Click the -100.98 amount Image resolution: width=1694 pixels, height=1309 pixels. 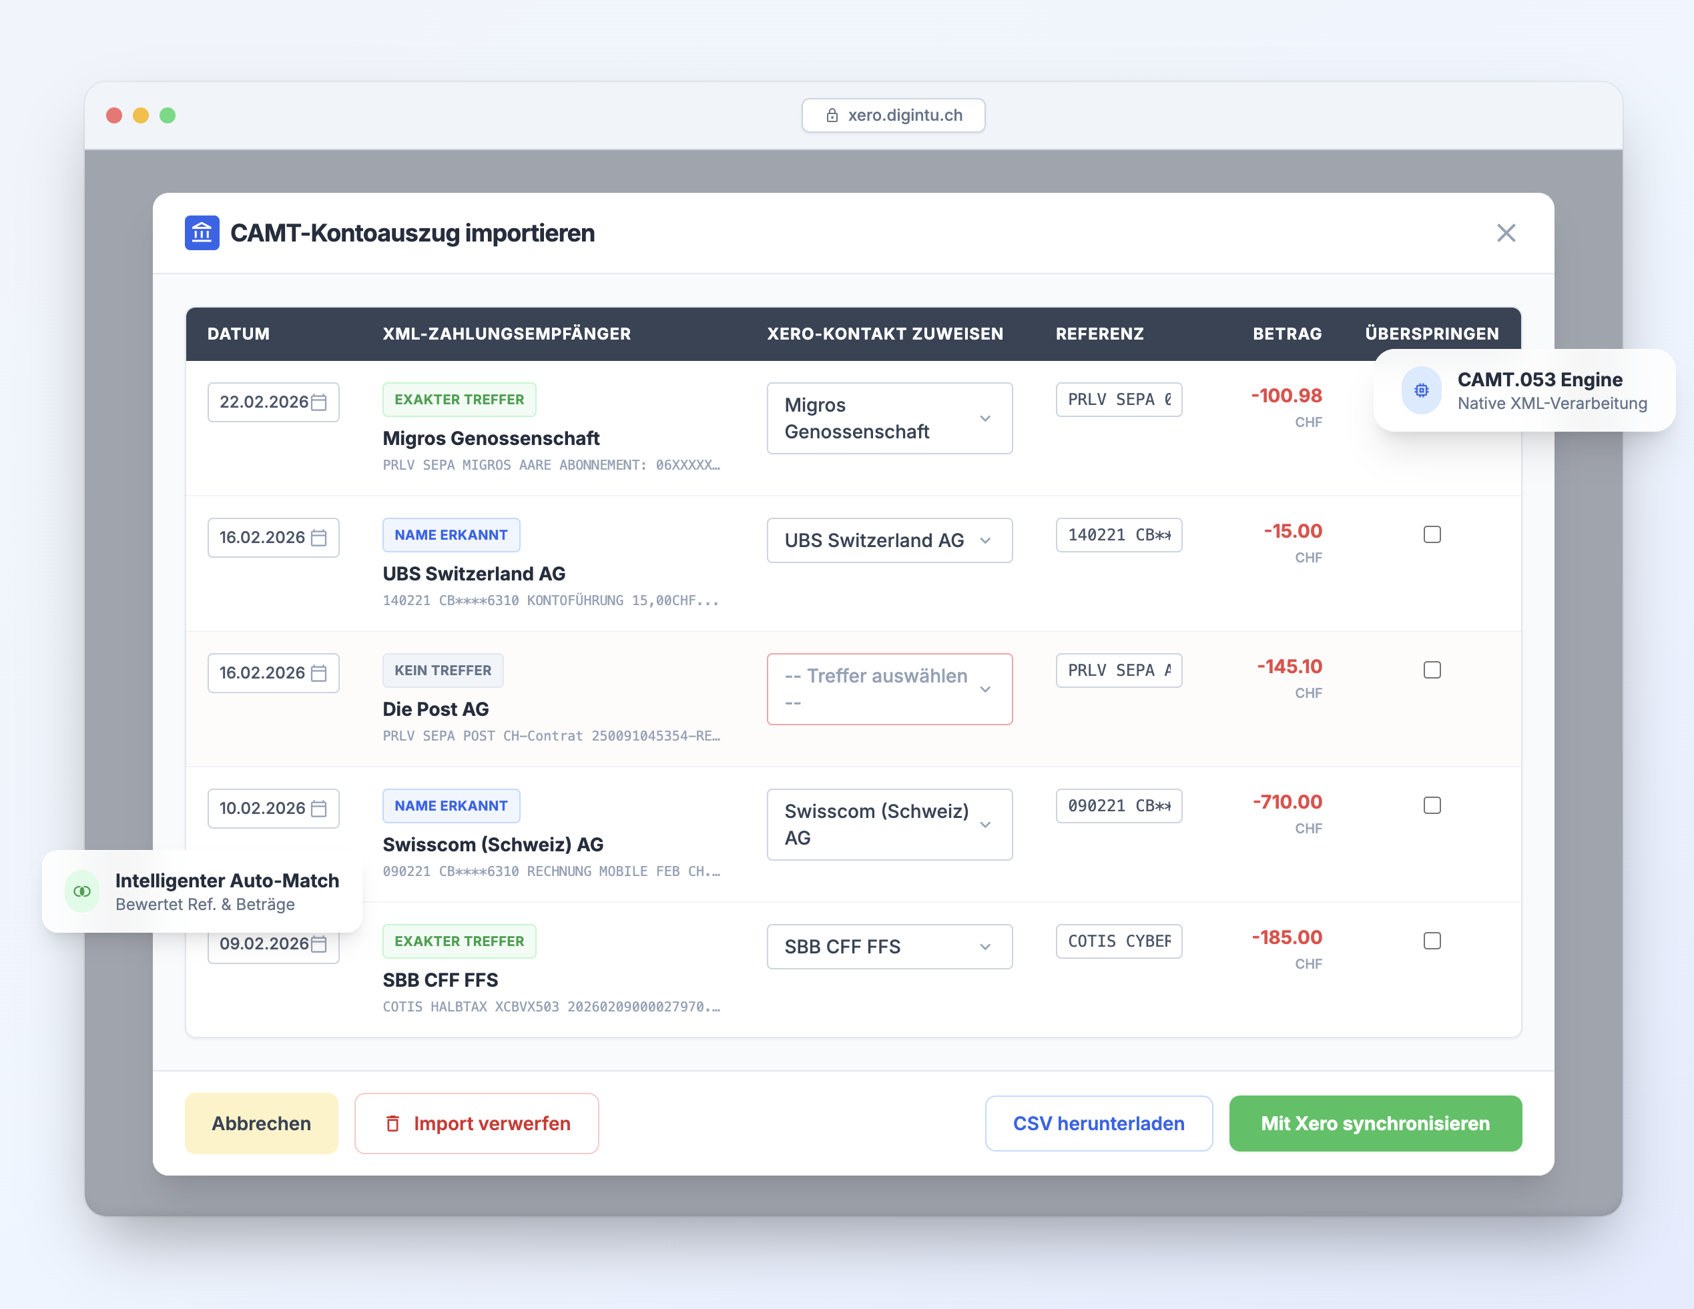click(x=1286, y=396)
